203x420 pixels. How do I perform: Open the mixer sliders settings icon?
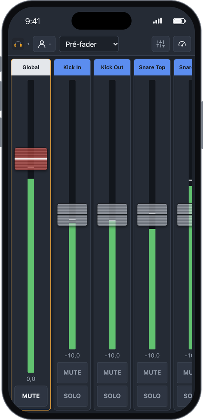tap(160, 44)
